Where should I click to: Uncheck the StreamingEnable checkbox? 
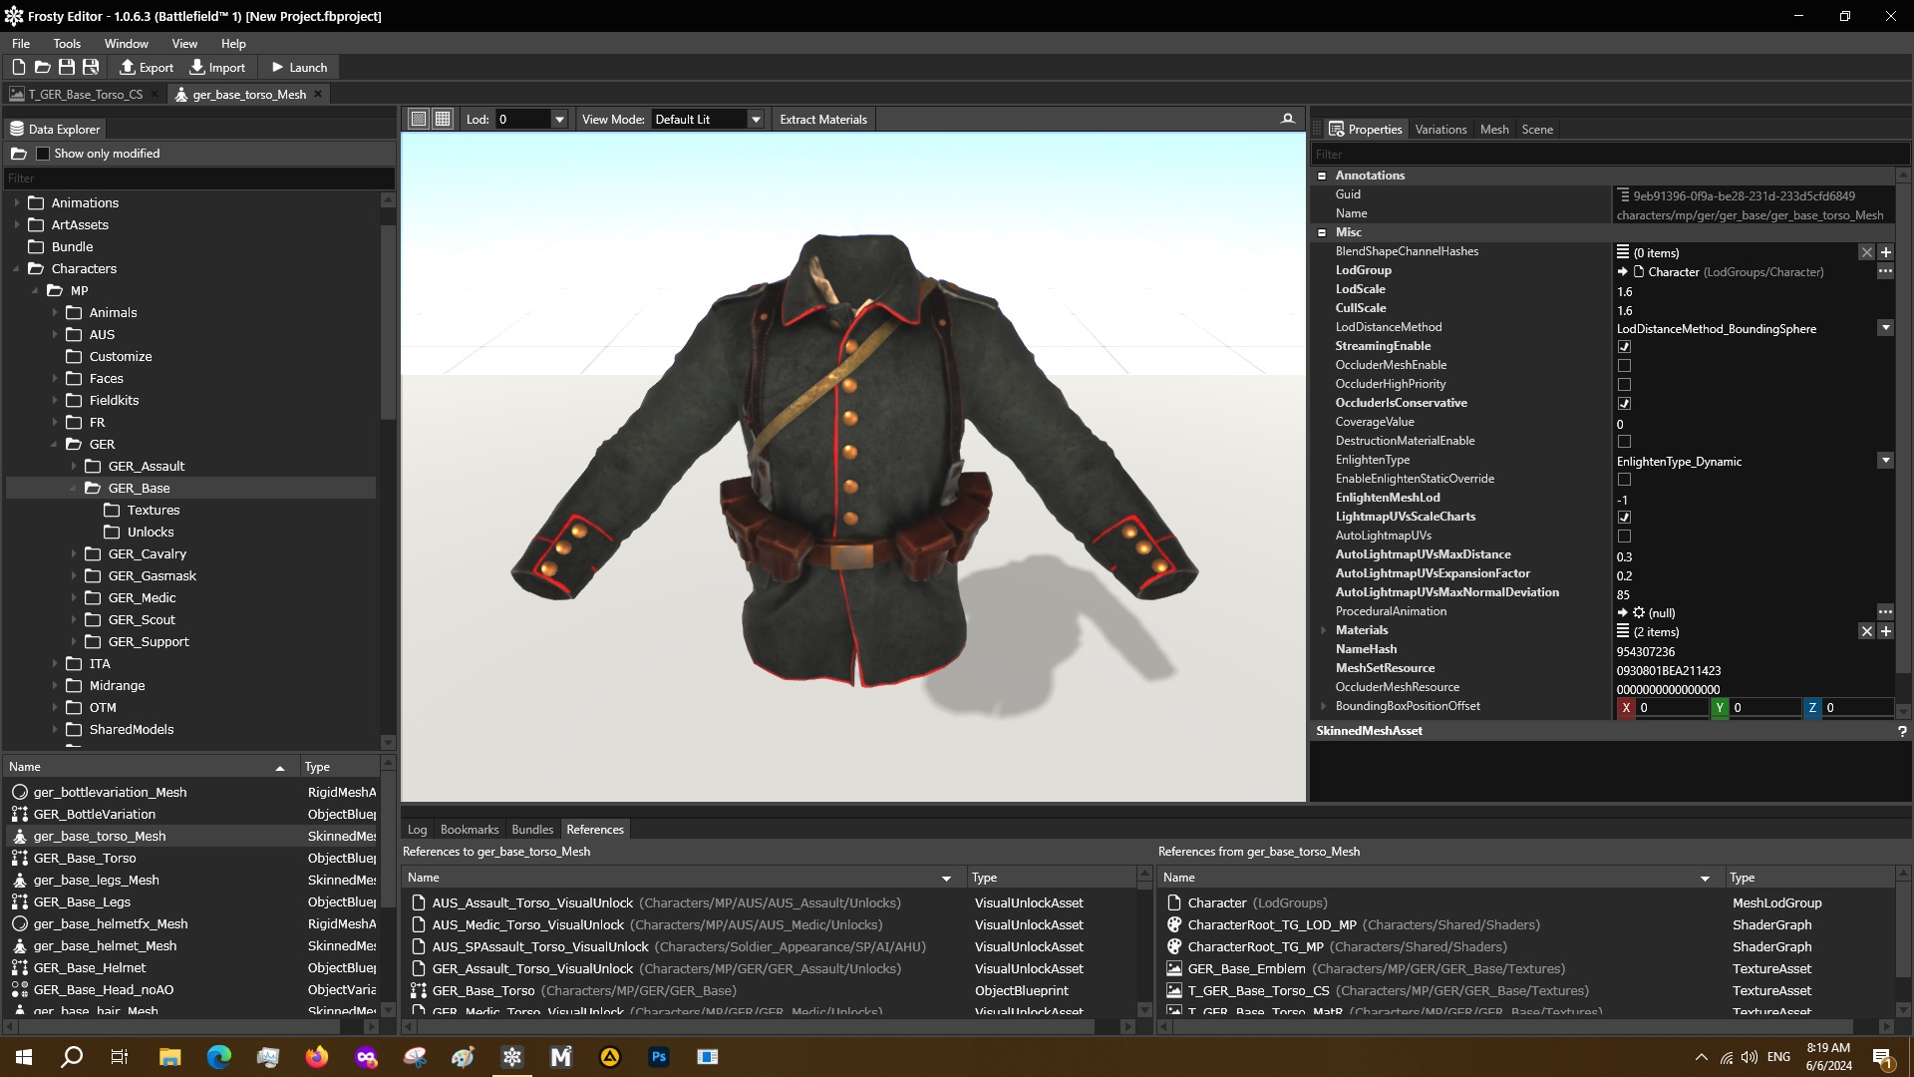coord(1624,346)
